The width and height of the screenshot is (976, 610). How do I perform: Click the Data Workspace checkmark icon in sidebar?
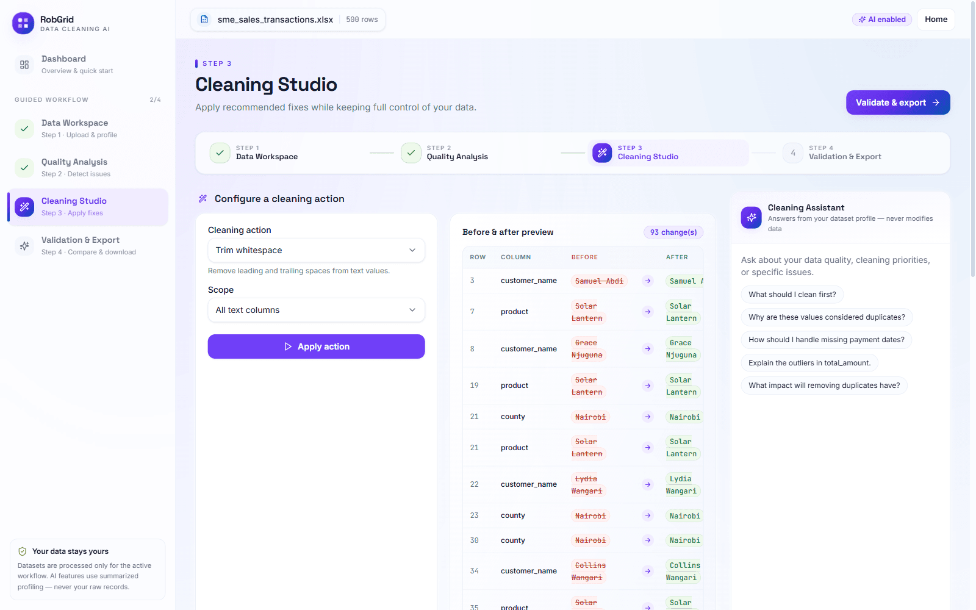tap(24, 129)
